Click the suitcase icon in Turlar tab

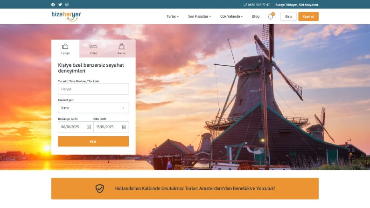coord(65,47)
